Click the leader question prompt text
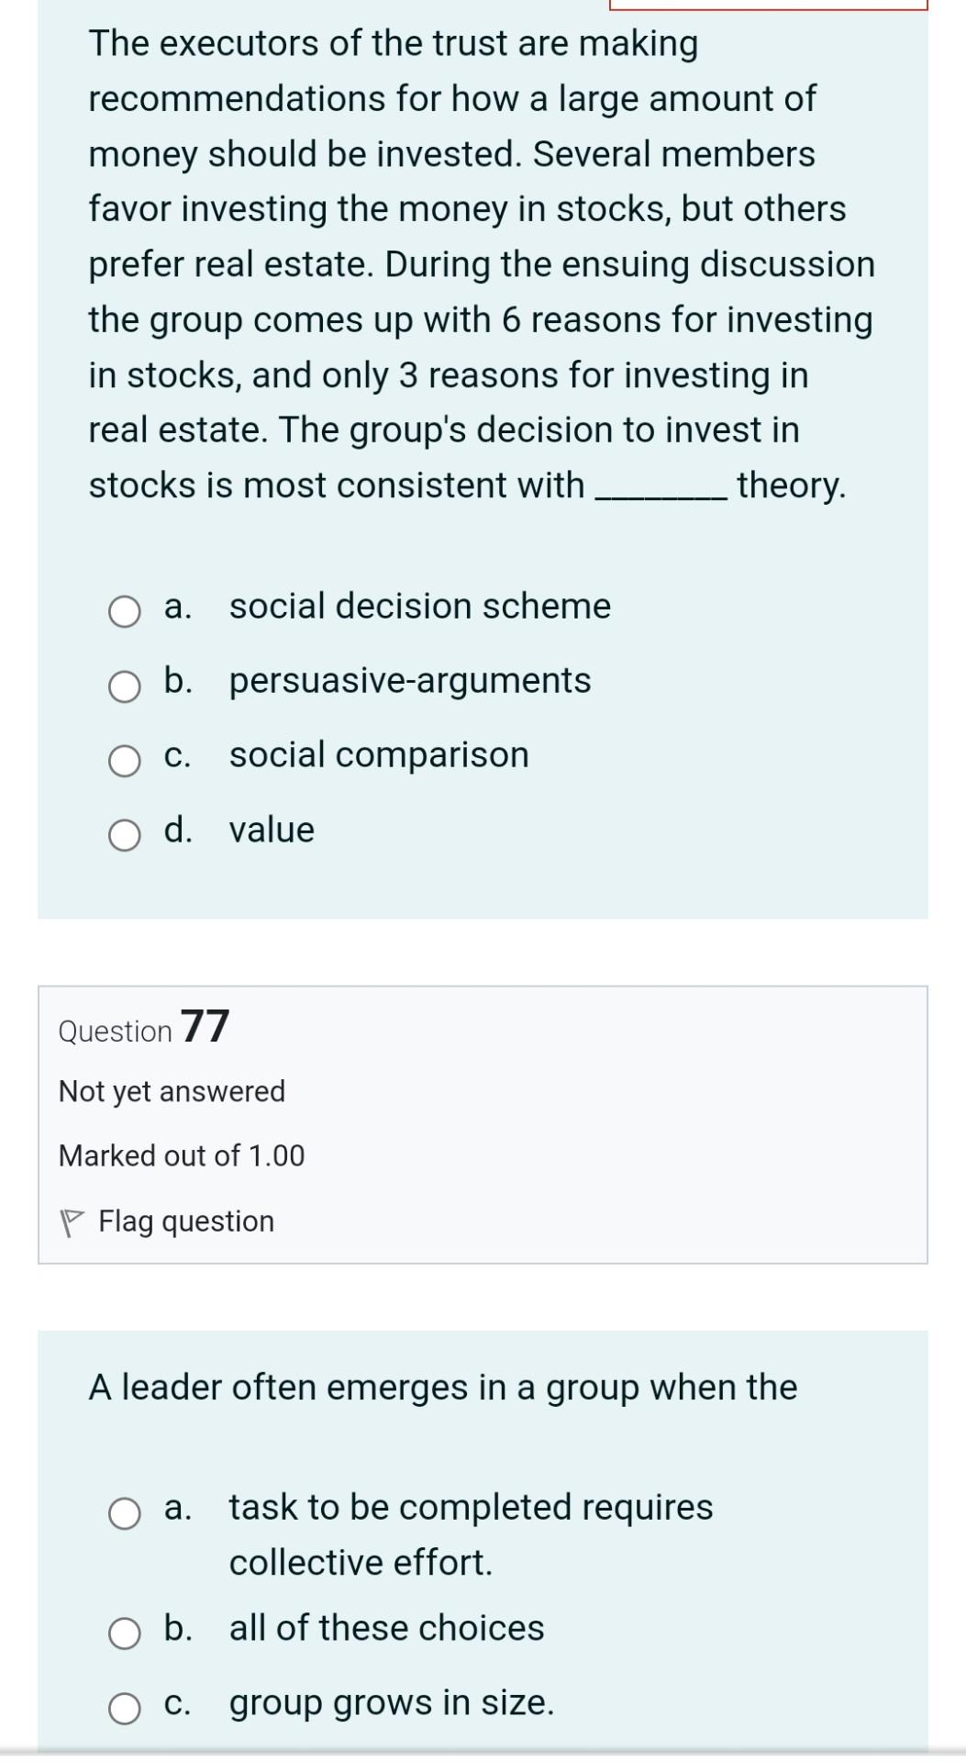The image size is (966, 1762). (440, 1388)
